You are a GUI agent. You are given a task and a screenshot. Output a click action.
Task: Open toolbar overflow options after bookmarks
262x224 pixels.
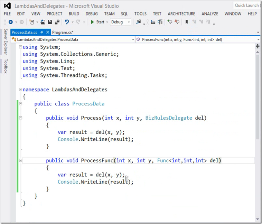tap(214, 24)
